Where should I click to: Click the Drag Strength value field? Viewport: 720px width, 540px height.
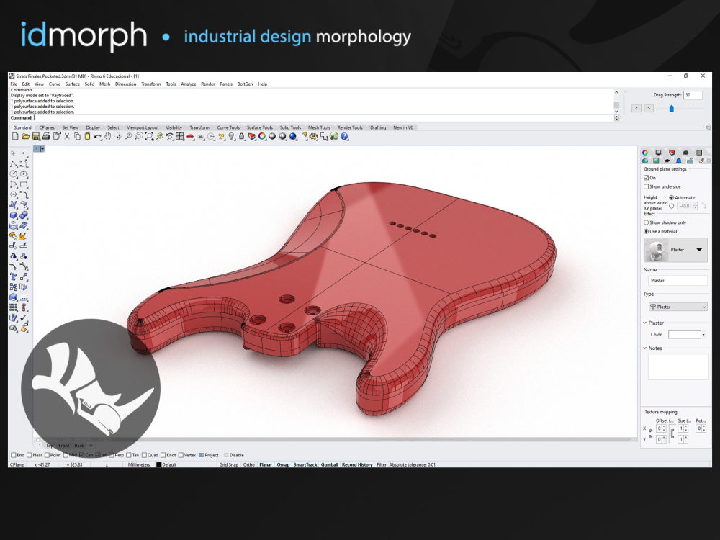pos(693,95)
